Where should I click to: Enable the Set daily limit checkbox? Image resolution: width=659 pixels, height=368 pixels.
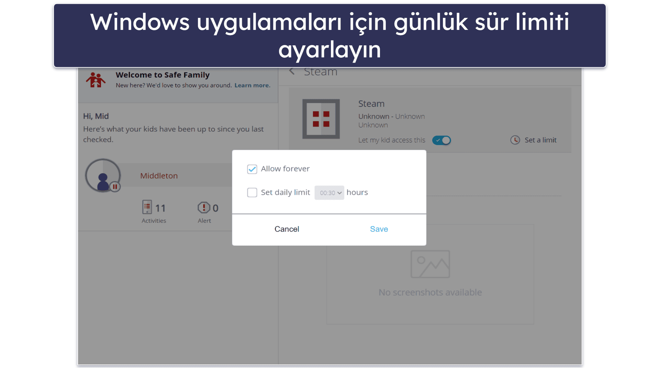(x=252, y=192)
